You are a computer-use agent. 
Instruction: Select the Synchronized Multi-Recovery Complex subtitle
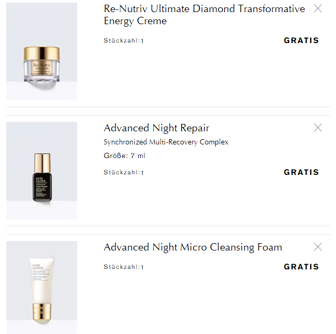pos(166,142)
